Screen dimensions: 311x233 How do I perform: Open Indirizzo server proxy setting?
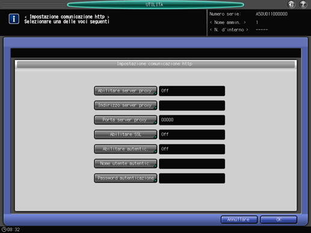tap(126, 106)
